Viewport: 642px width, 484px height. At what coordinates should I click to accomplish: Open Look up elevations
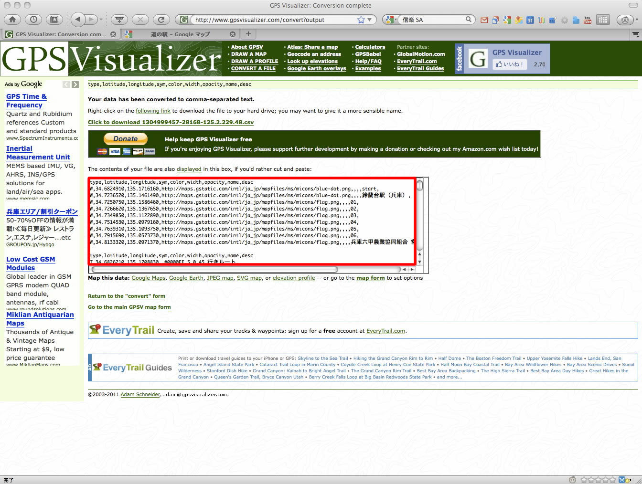pyautogui.click(x=312, y=61)
